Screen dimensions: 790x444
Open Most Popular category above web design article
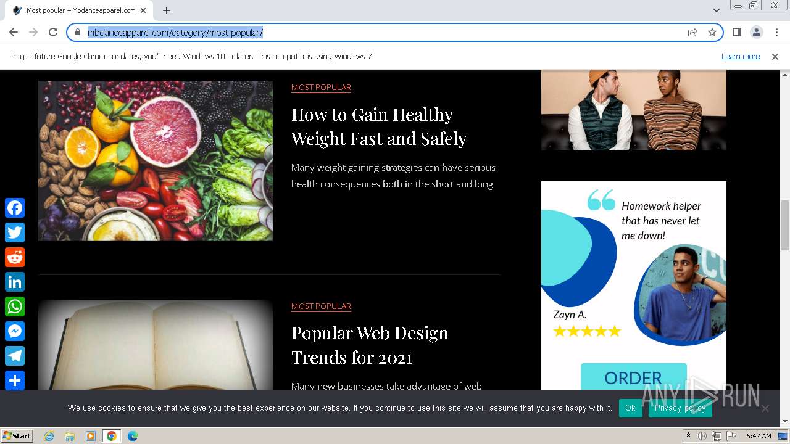pyautogui.click(x=321, y=306)
